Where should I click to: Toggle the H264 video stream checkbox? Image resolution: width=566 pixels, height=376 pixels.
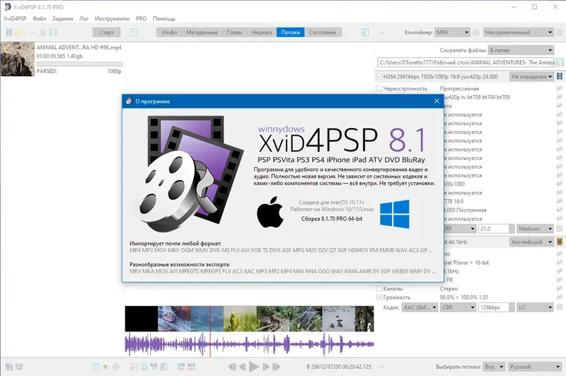click(379, 76)
